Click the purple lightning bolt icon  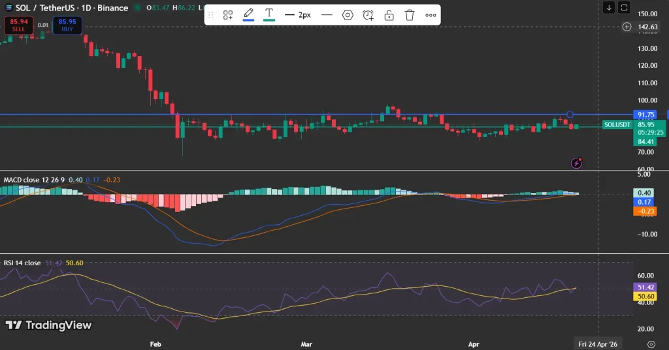pyautogui.click(x=576, y=163)
